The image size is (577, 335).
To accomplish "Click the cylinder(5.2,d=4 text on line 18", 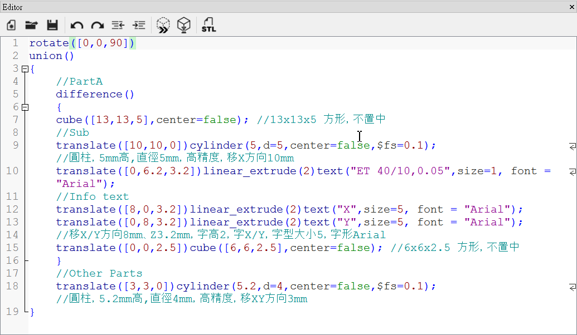I will [x=230, y=286].
